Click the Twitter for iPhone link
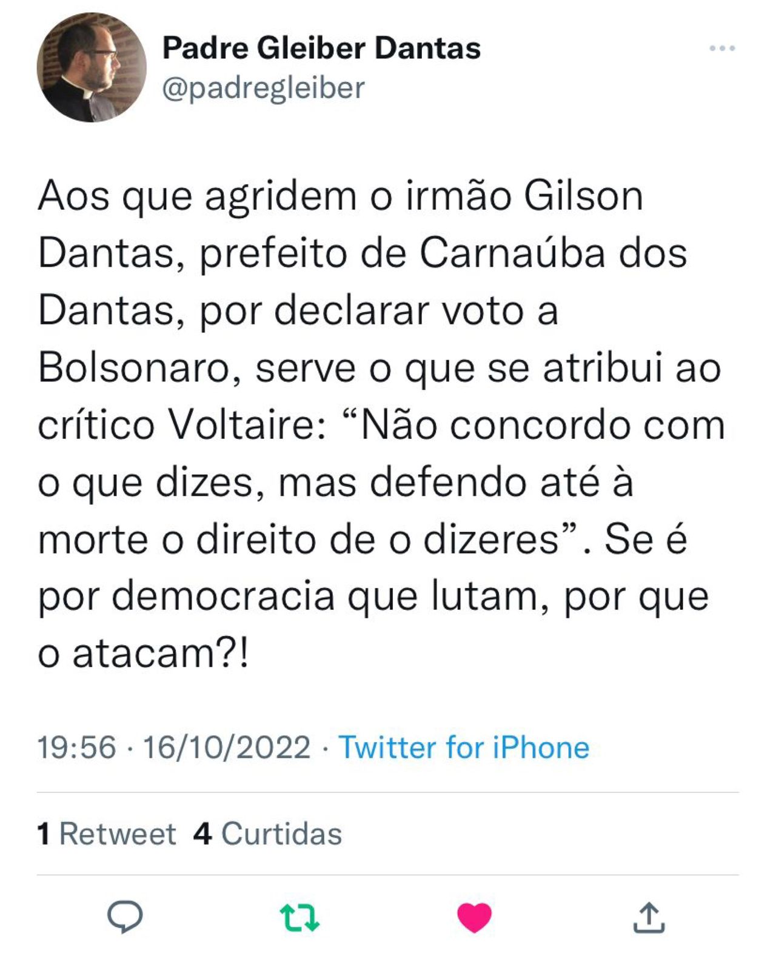776x970 pixels. tap(464, 747)
